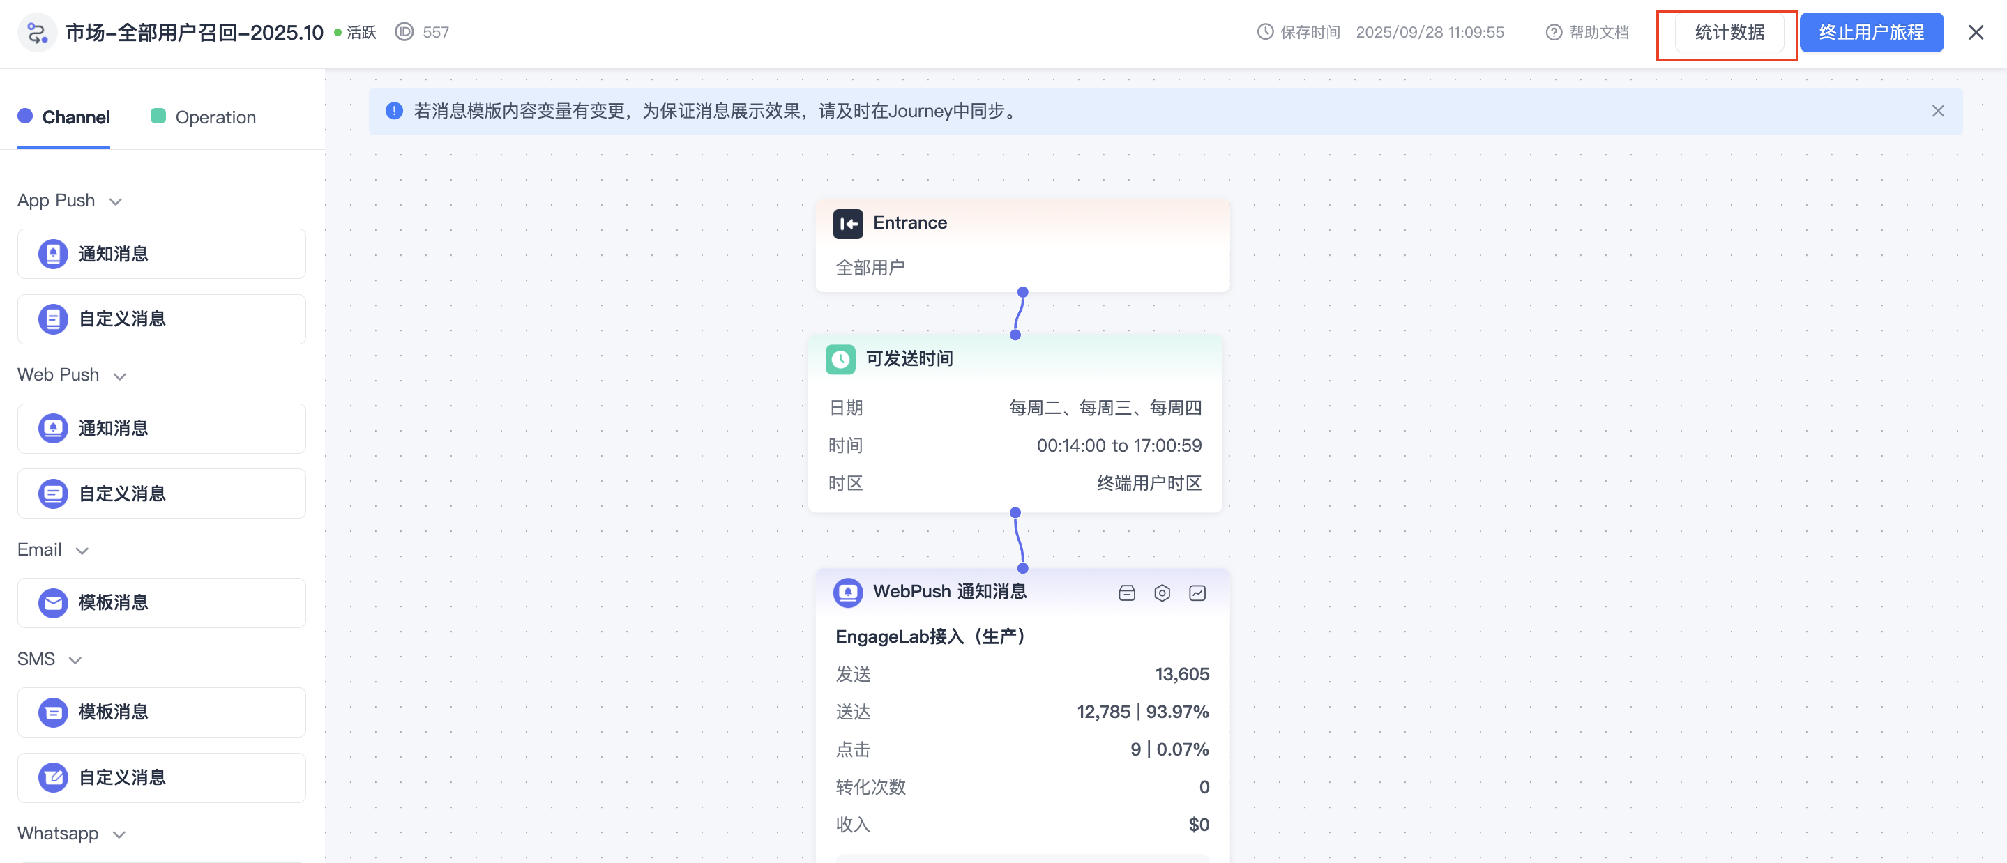Click the 每周二、每周三、每周四 date value
This screenshot has height=863, width=2007.
[1105, 407]
